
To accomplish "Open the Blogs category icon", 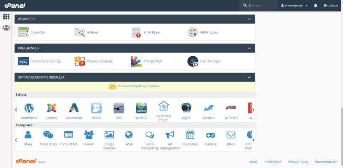I will pos(28,134).
